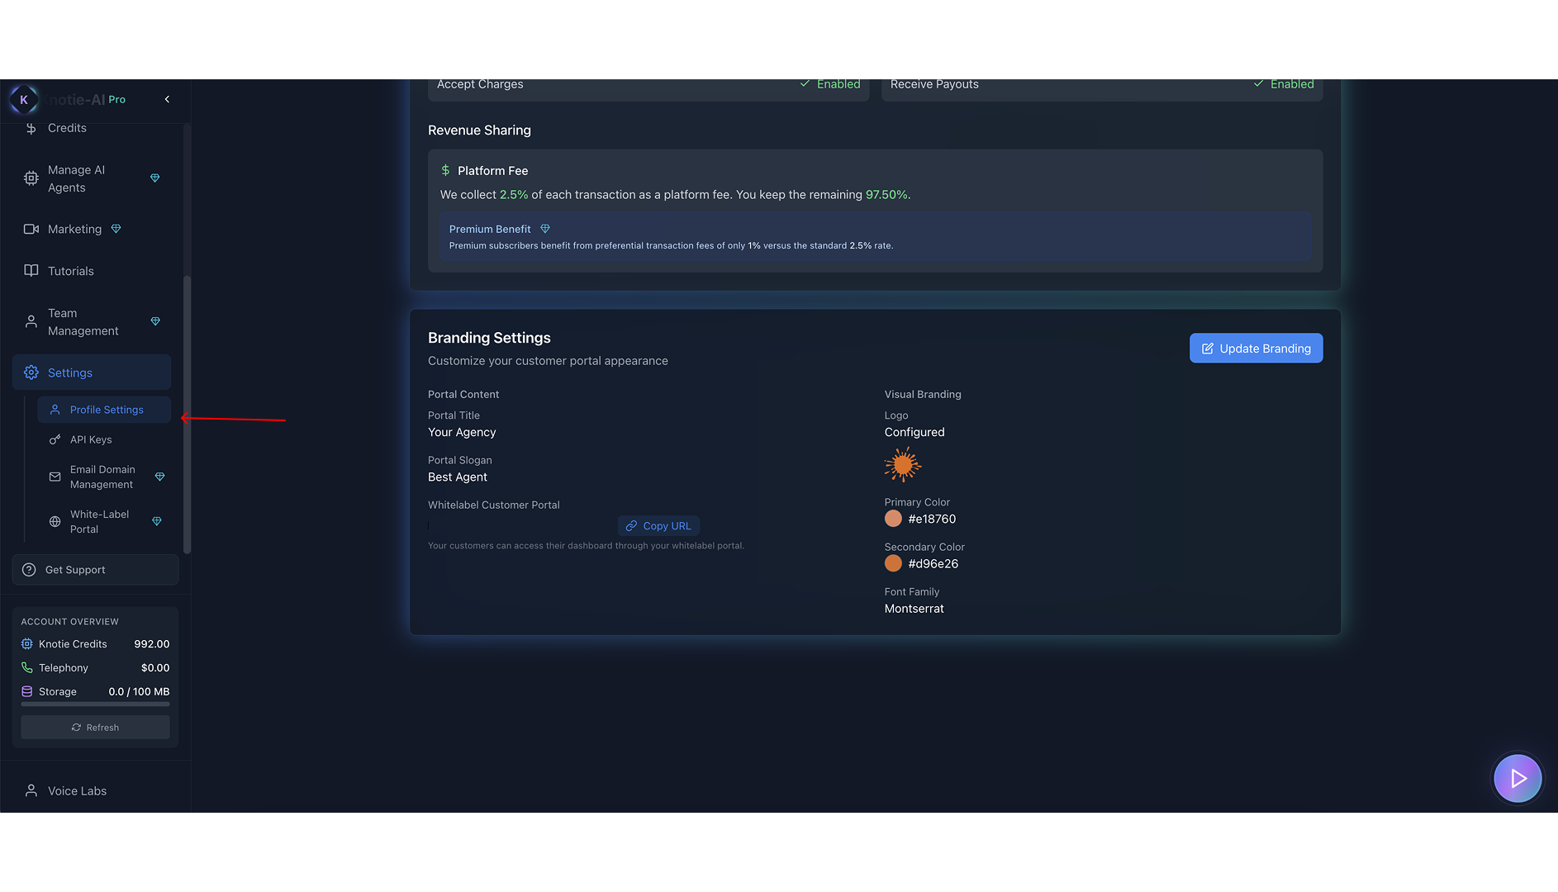Click the Storage usage progress bar
The width and height of the screenshot is (1558, 892).
(95, 705)
